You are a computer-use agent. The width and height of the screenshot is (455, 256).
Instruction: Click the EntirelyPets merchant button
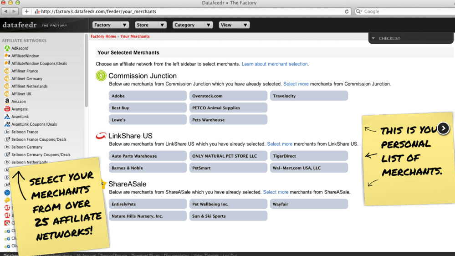[x=148, y=204]
